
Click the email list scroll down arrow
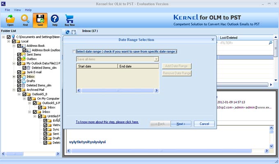[275, 80]
